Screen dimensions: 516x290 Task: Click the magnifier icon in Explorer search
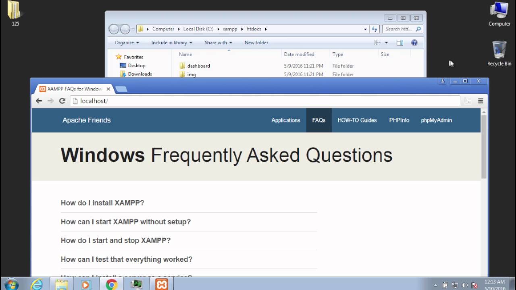418,29
